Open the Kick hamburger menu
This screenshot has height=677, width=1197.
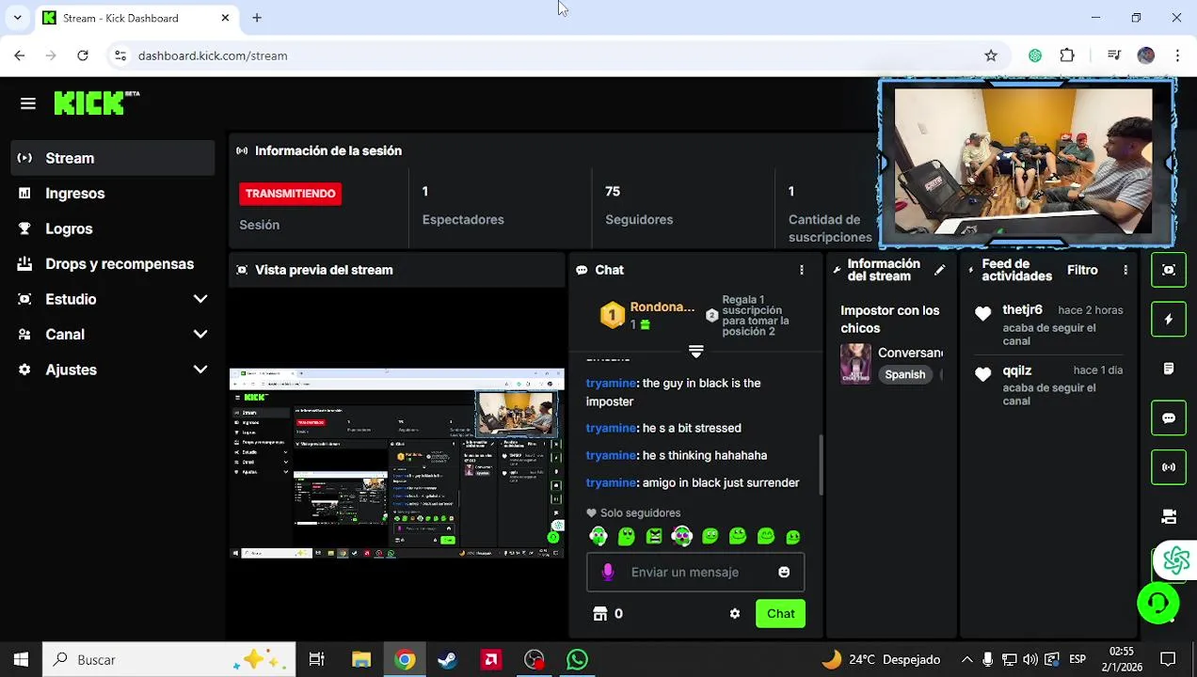[27, 103]
